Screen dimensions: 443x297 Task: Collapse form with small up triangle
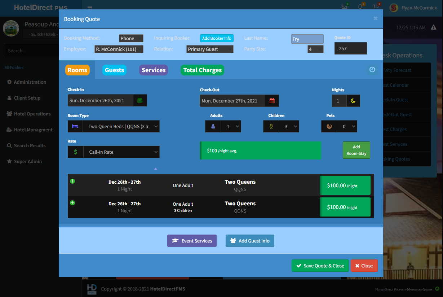coord(156,169)
